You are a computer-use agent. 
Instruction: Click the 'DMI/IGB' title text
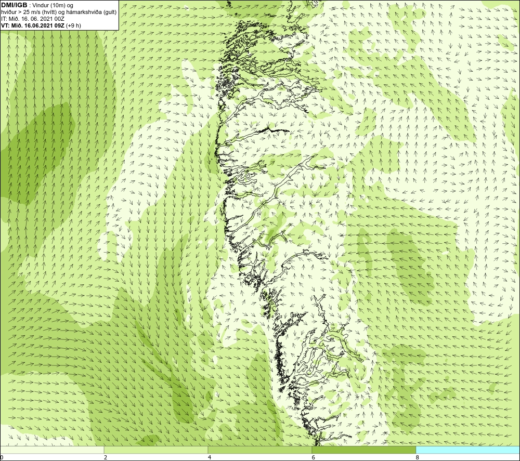coord(14,5)
